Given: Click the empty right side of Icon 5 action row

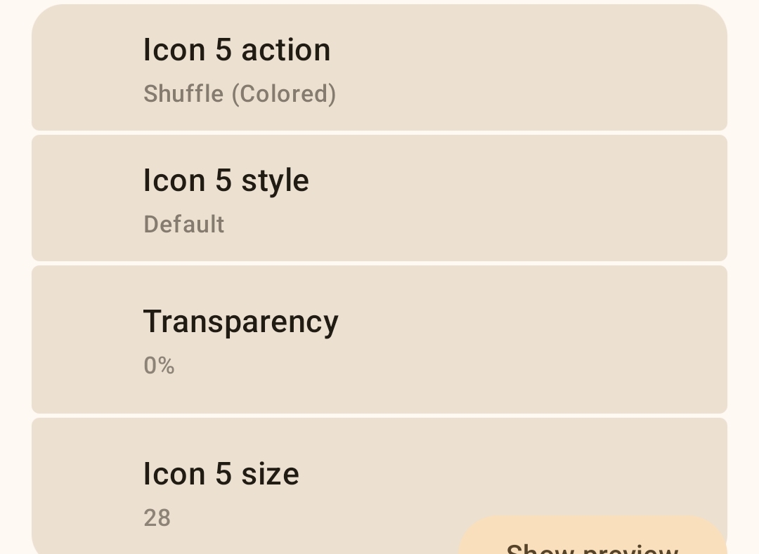Looking at the screenshot, I should (x=597, y=68).
